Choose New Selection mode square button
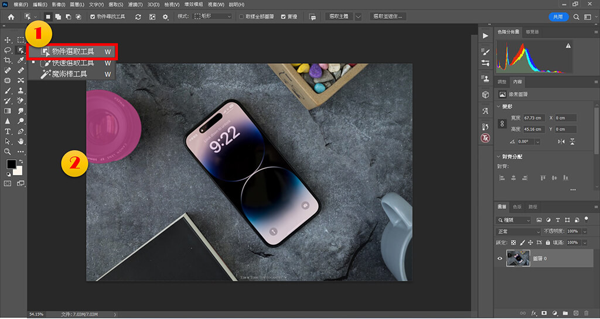 [48, 17]
